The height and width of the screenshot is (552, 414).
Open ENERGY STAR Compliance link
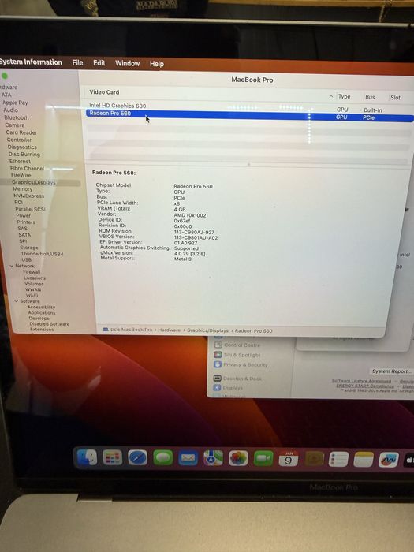coord(364,386)
